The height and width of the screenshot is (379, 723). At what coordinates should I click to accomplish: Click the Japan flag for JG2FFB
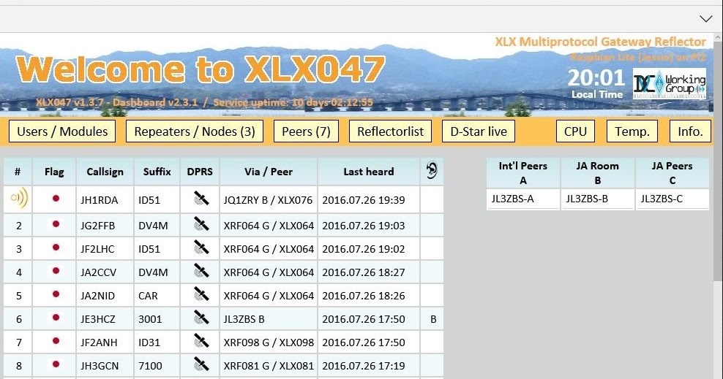coord(56,224)
